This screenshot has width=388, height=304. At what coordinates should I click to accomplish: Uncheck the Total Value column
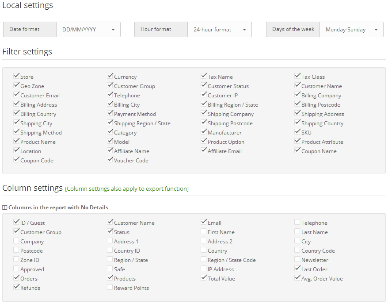(x=204, y=277)
